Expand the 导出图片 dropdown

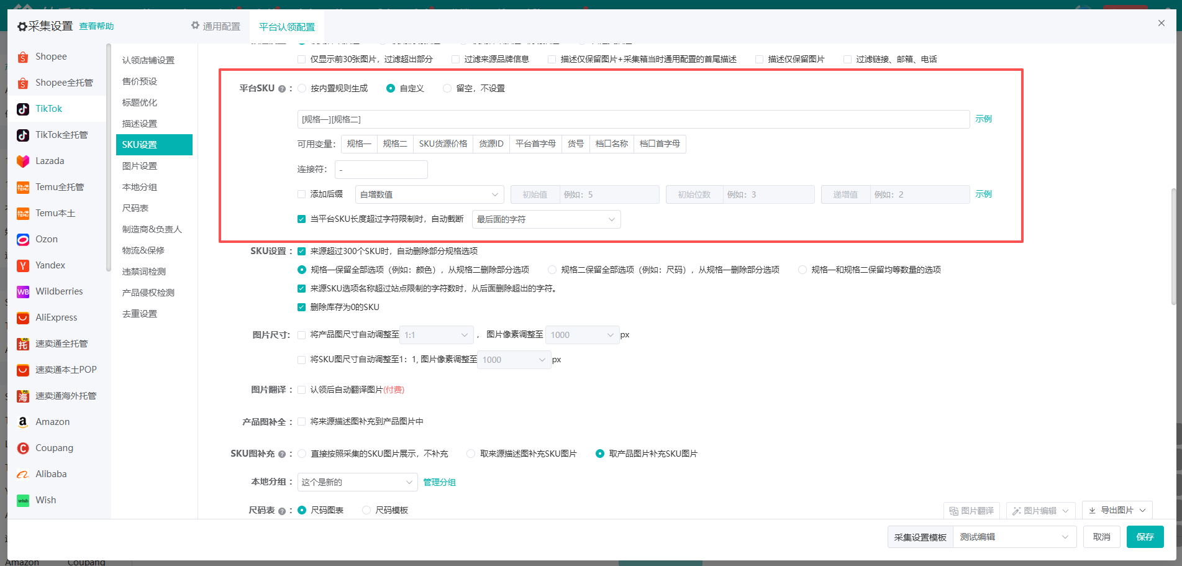[1117, 510]
